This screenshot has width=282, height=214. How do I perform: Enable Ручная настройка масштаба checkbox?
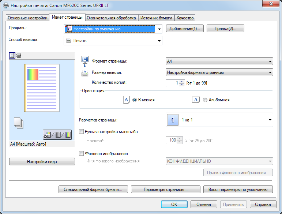81,132
